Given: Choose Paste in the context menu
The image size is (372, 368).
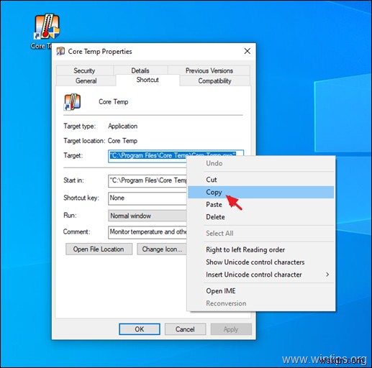Looking at the screenshot, I should (260, 205).
